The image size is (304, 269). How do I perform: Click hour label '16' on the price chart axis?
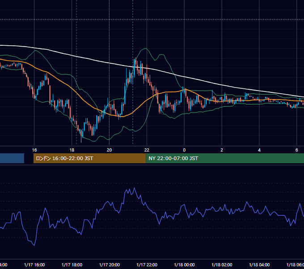pos(34,150)
